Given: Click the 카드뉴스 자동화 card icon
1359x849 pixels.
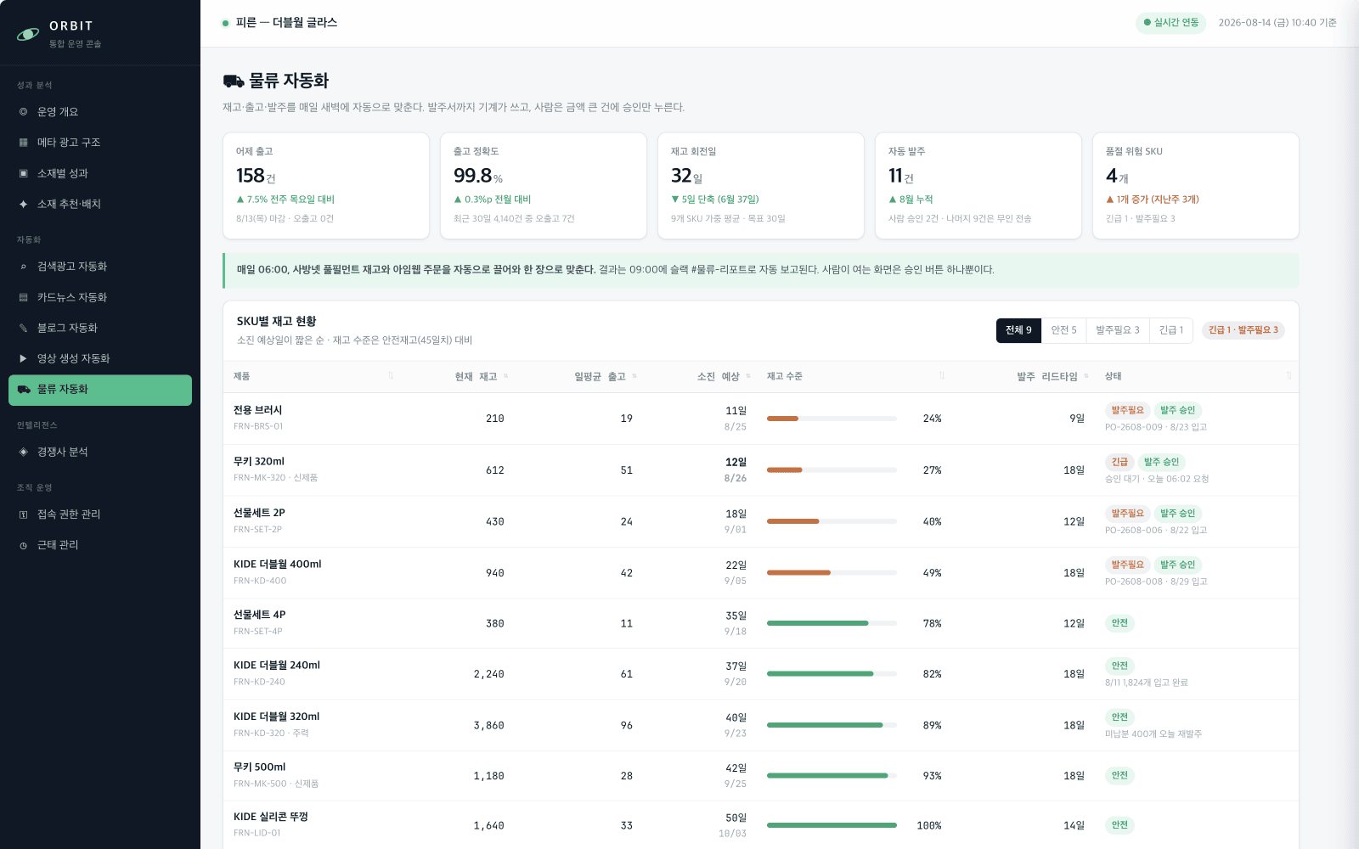Looking at the screenshot, I should (23, 297).
